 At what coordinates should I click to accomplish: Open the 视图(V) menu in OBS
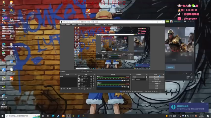[74, 25]
